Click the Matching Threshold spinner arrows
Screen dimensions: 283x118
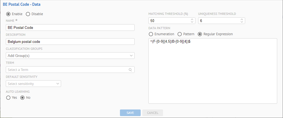192,21
